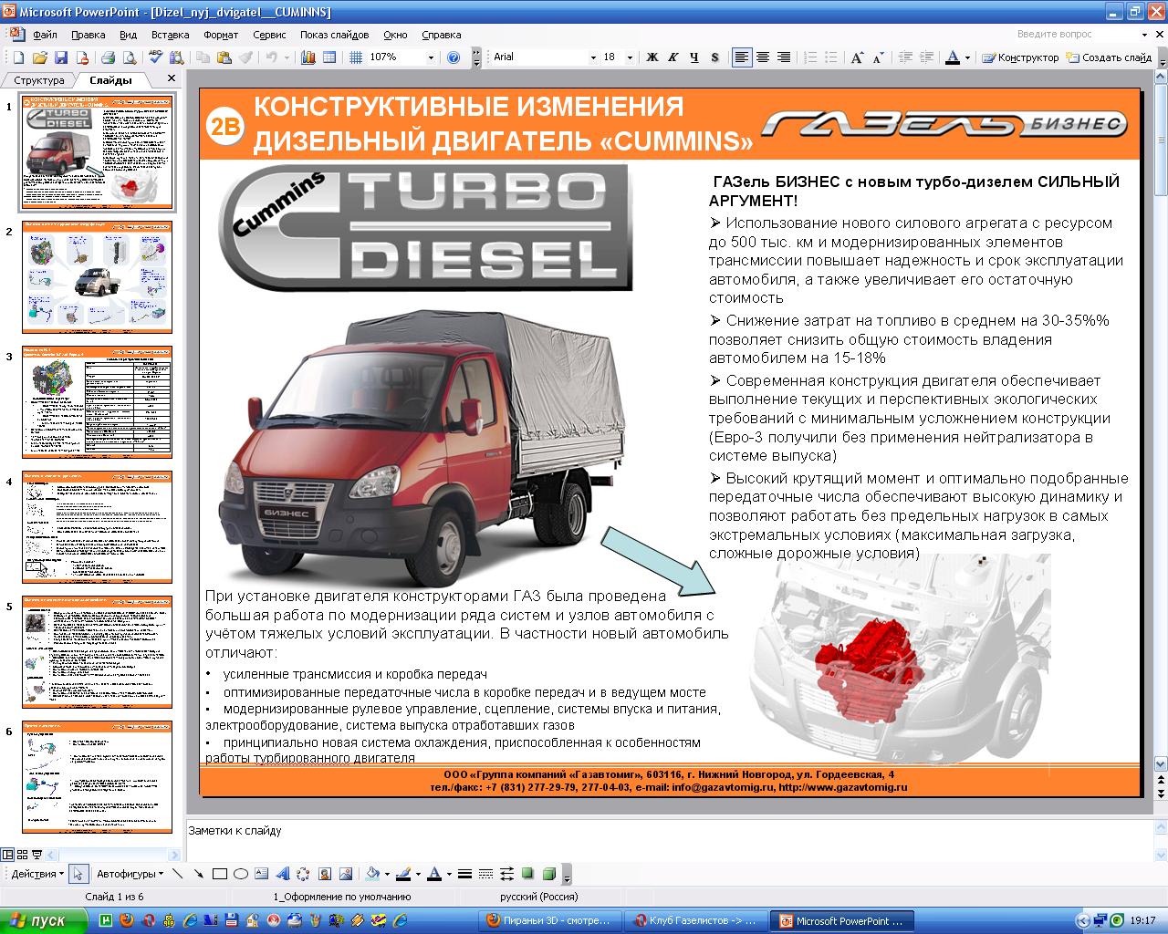Apply fill color with paint bucket
Image resolution: width=1168 pixels, height=934 pixels.
pyautogui.click(x=372, y=874)
